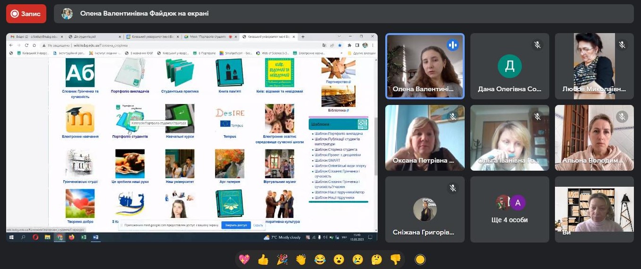This screenshot has height=269, width=641.
Task: Open Шаблон:Олімпійські види спорту link
Action: pyautogui.click(x=340, y=165)
